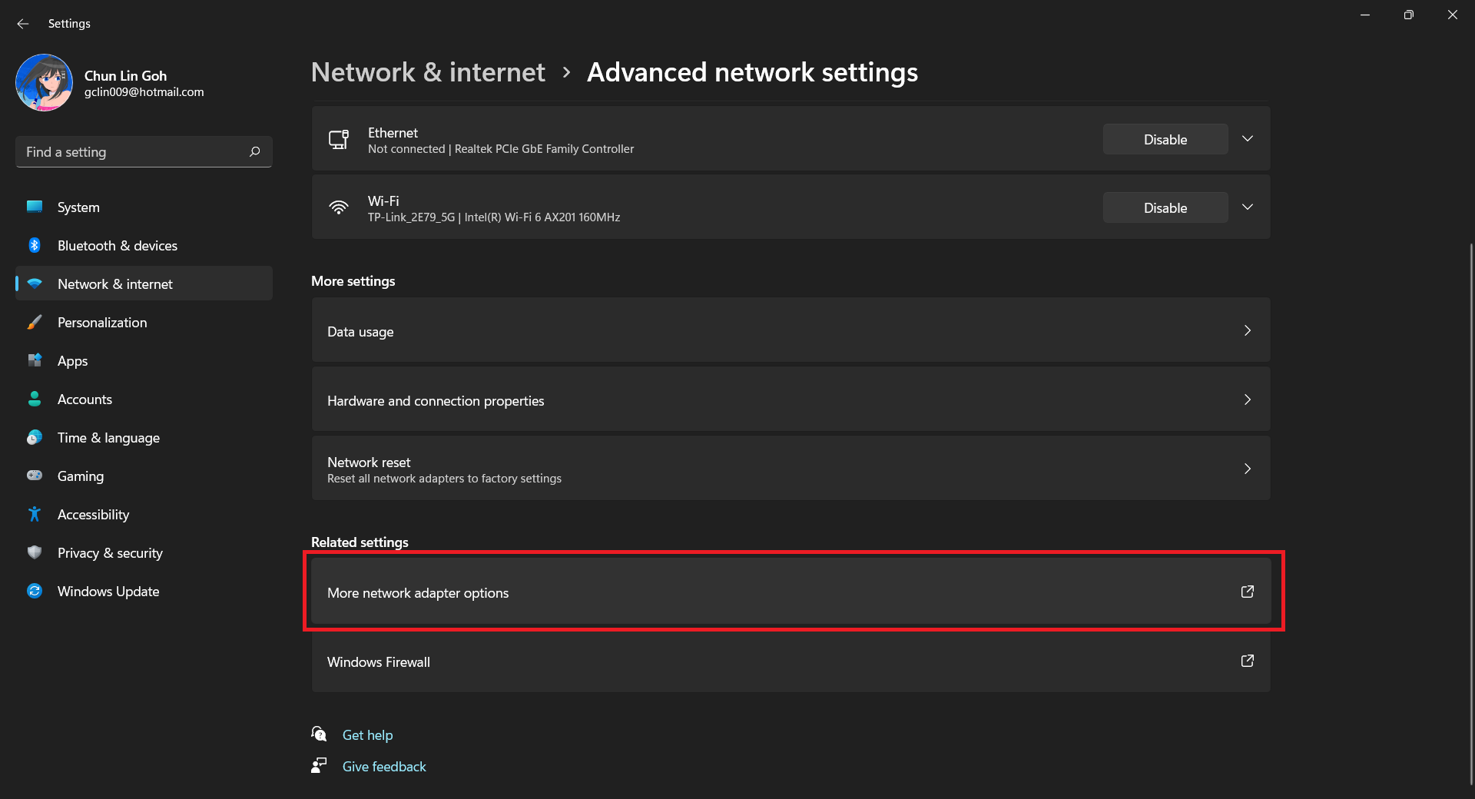This screenshot has width=1475, height=799.
Task: Click the back arrow in Settings header
Action: click(23, 24)
